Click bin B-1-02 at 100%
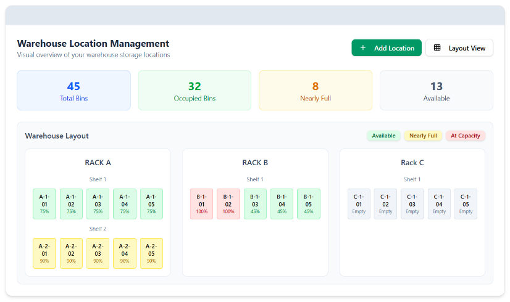 pyautogui.click(x=228, y=204)
